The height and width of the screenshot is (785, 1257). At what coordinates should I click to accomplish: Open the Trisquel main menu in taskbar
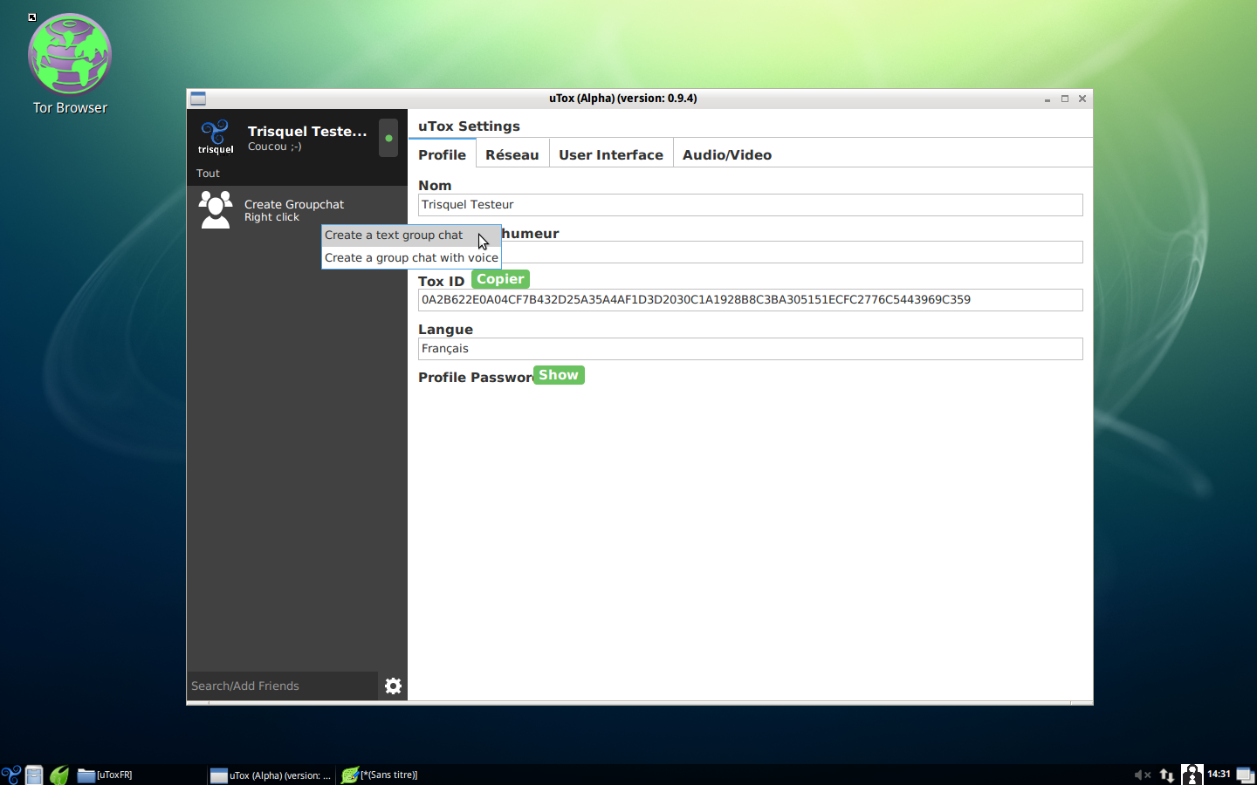(10, 775)
